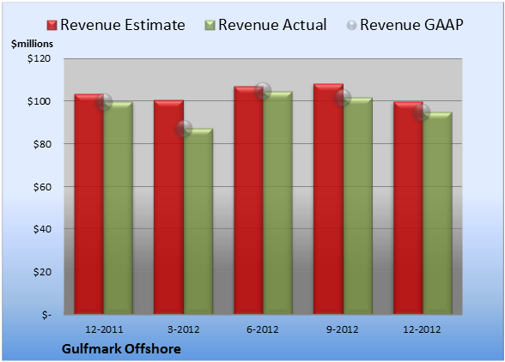The width and height of the screenshot is (505, 362).
Task: Click the '12-2011' x-axis label
Action: pyautogui.click(x=104, y=329)
